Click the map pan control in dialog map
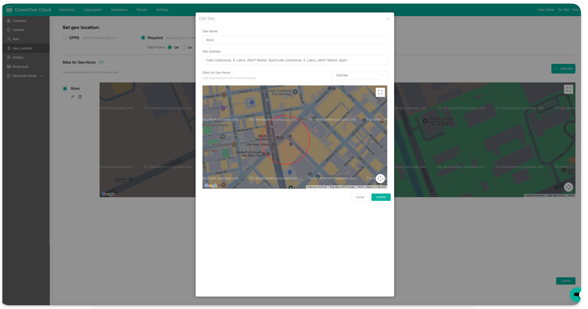 (380, 179)
